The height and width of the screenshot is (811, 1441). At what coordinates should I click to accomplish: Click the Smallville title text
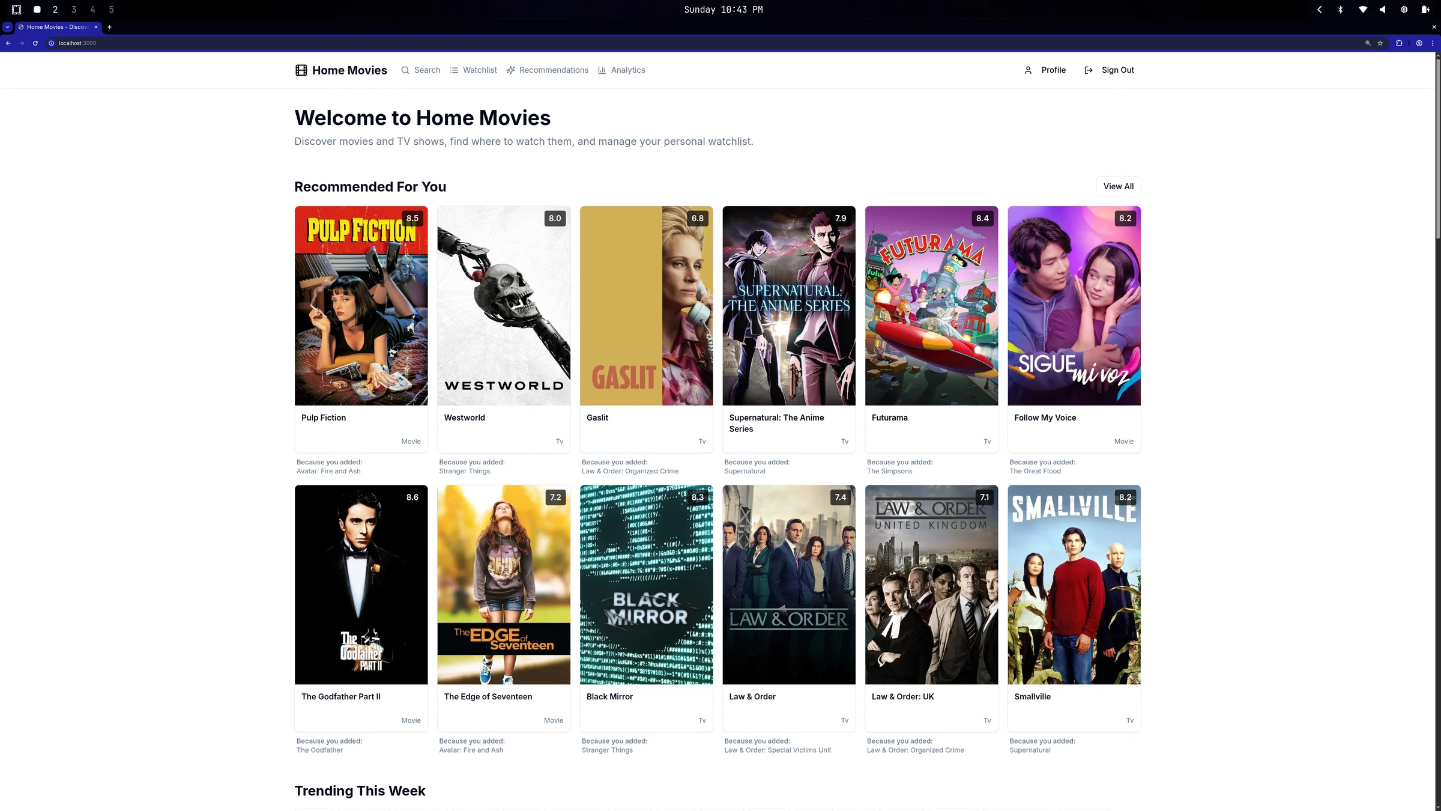tap(1033, 697)
